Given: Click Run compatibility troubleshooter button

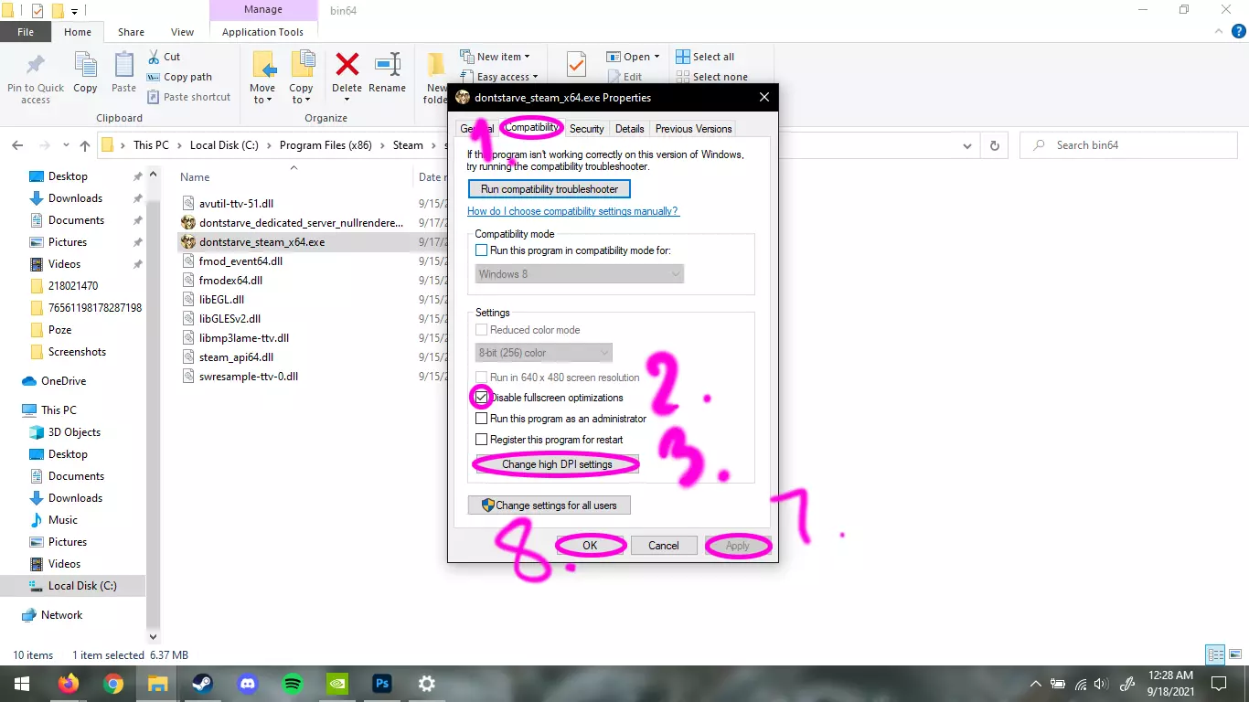Looking at the screenshot, I should coord(550,189).
